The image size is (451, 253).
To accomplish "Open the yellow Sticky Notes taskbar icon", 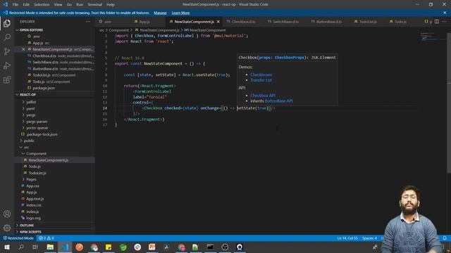I will (109, 247).
